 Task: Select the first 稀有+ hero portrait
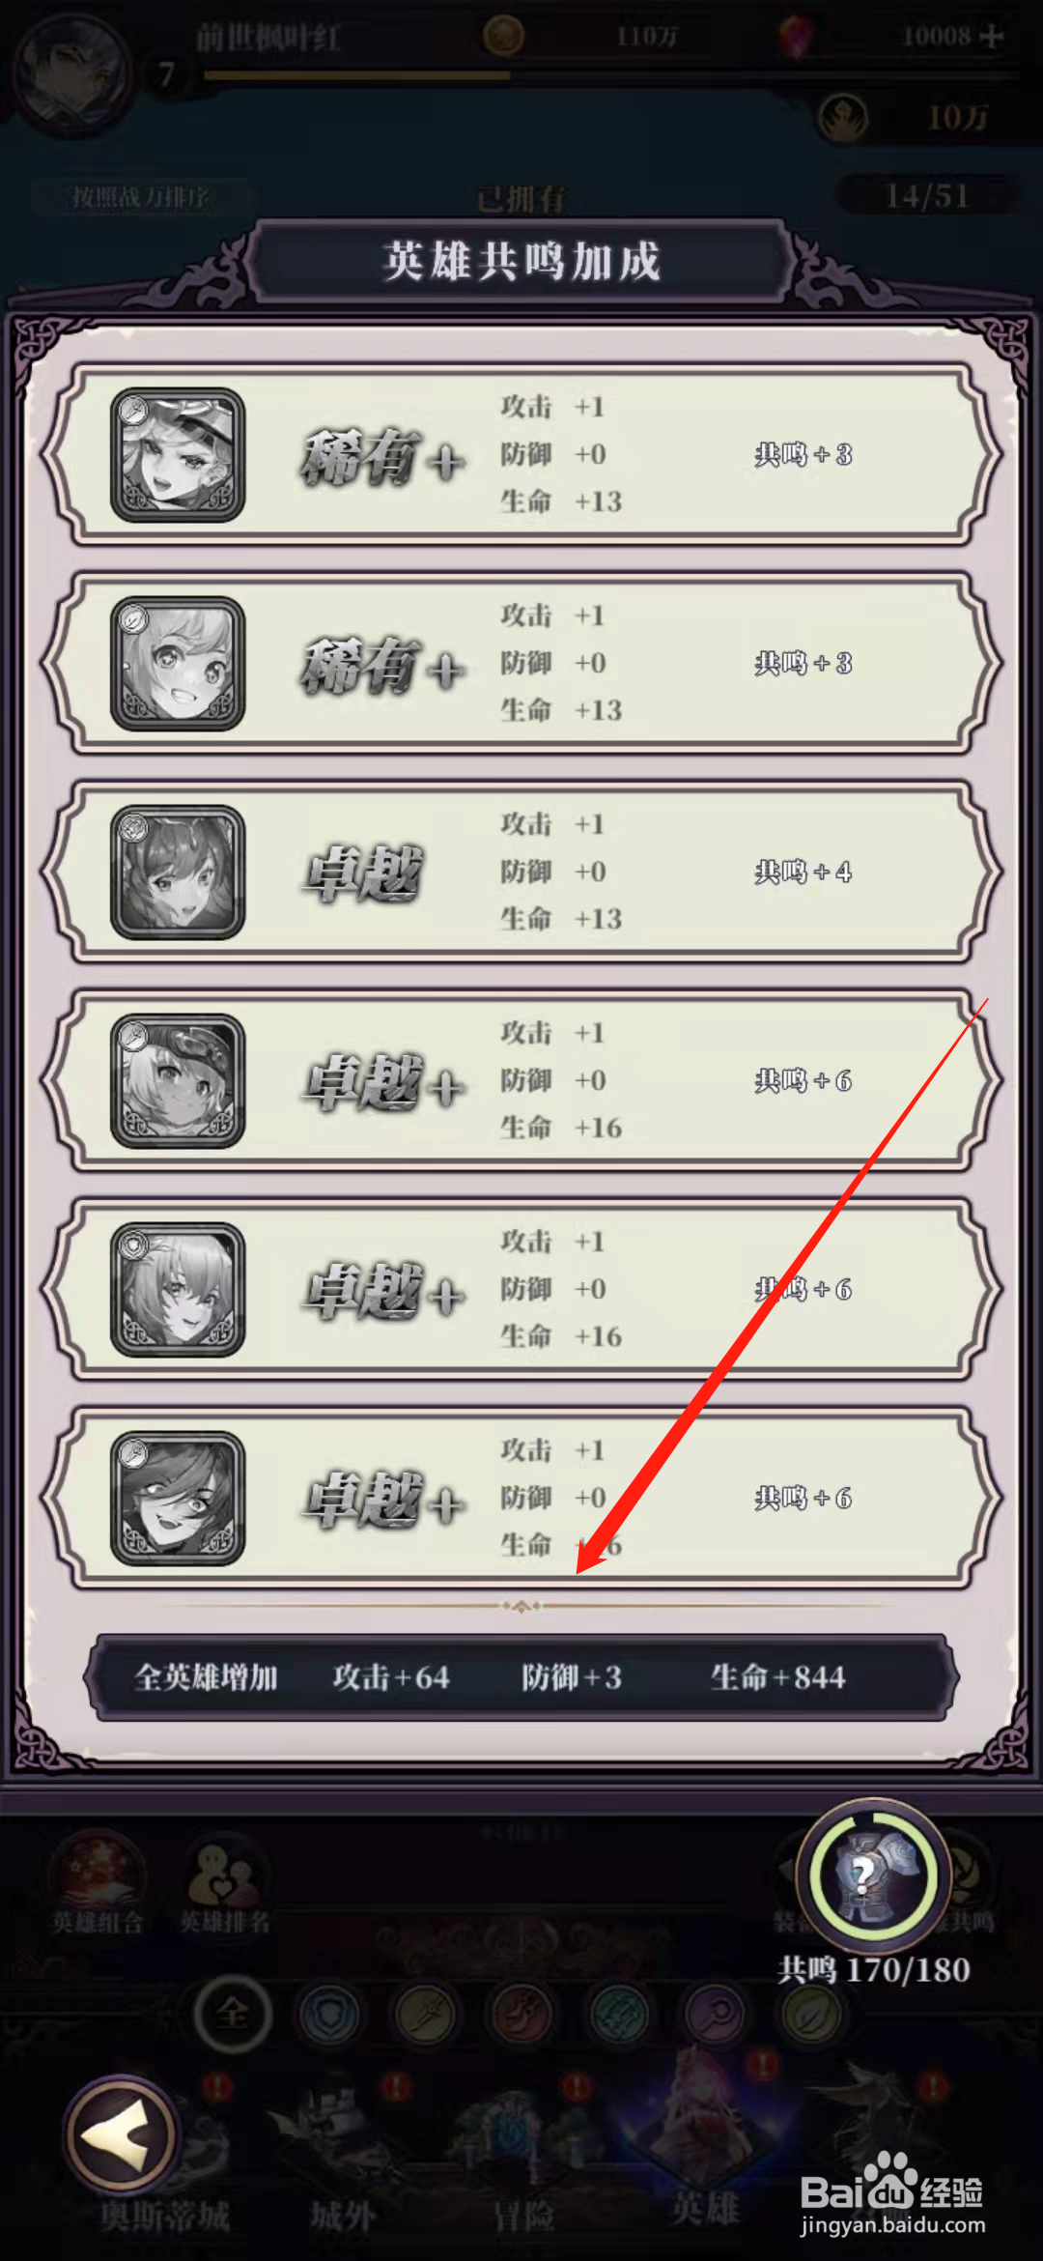click(x=178, y=455)
